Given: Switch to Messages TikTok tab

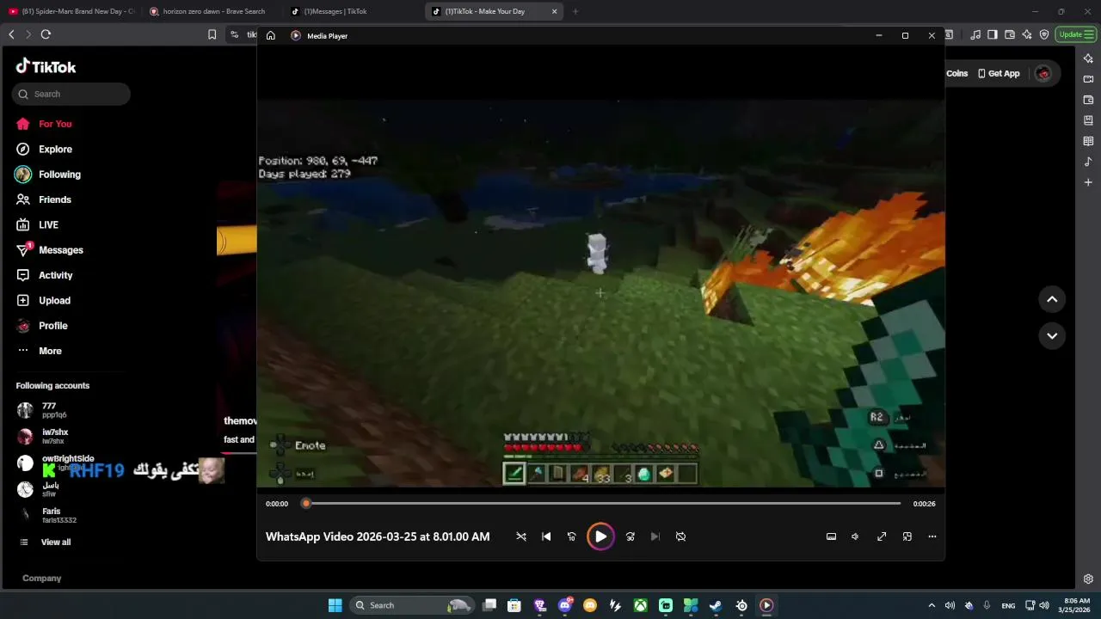Looking at the screenshot, I should pyautogui.click(x=353, y=11).
